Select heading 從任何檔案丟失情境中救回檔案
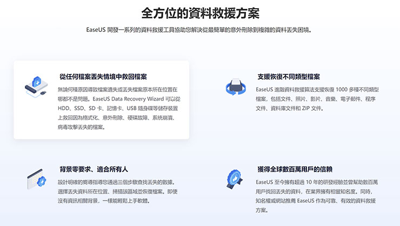Viewport: 400px width, 226px height. [x=103, y=77]
